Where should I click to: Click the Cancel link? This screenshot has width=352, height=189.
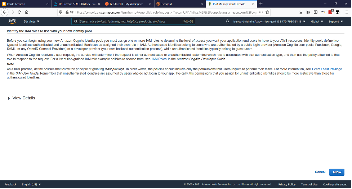(x=320, y=172)
